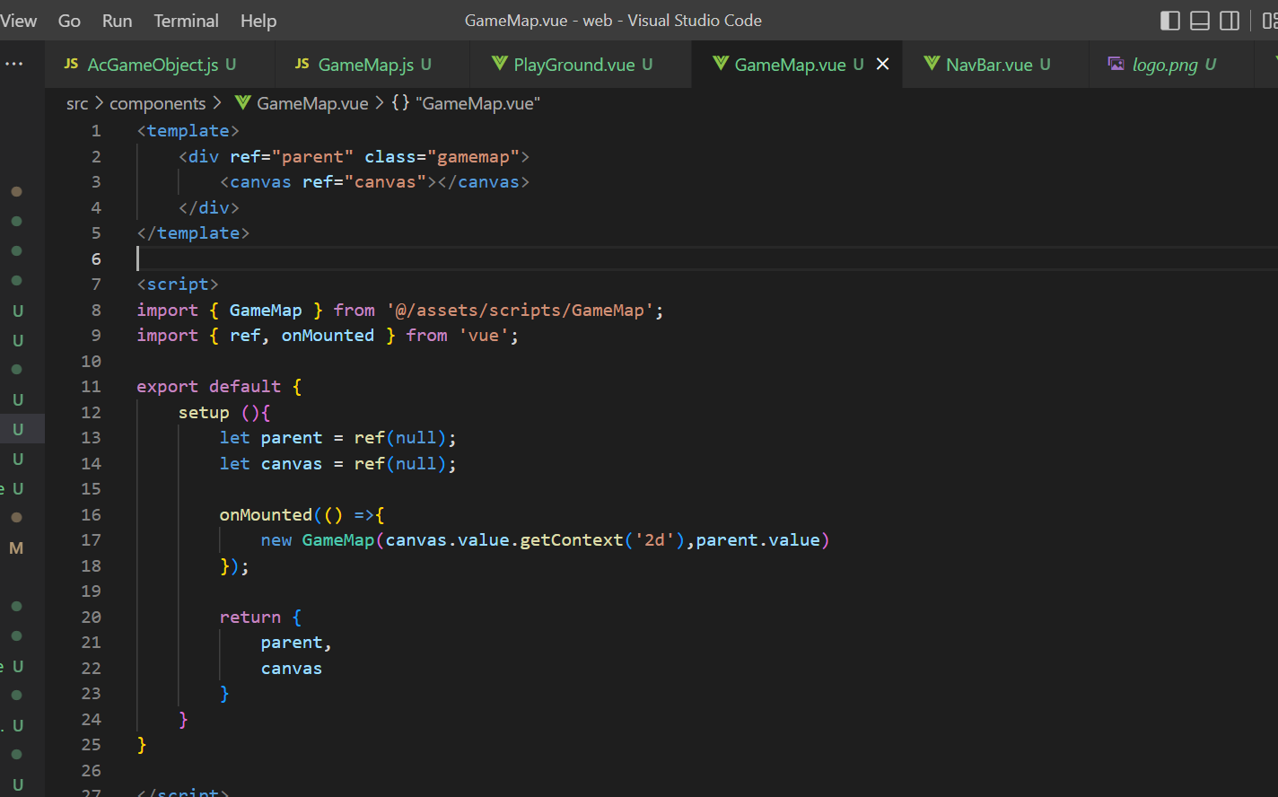Image resolution: width=1278 pixels, height=797 pixels.
Task: Click the setup function name
Action: pos(204,413)
